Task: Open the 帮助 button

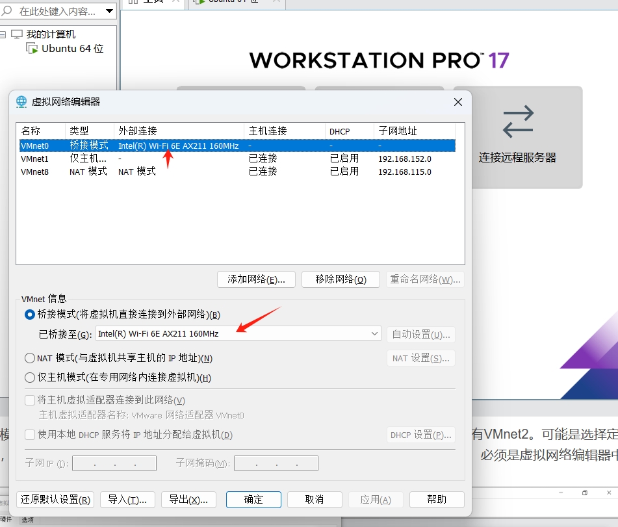Action: pyautogui.click(x=437, y=500)
